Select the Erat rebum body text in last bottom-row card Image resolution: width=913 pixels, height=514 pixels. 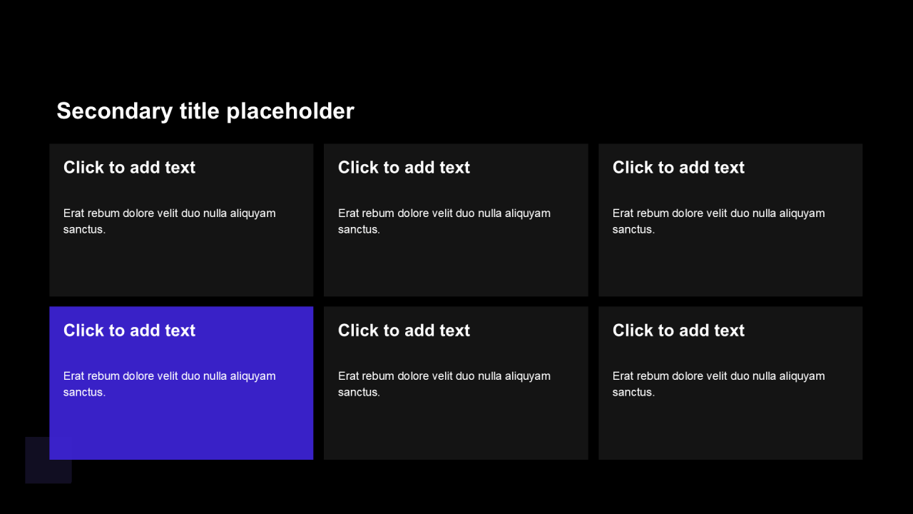click(719, 384)
